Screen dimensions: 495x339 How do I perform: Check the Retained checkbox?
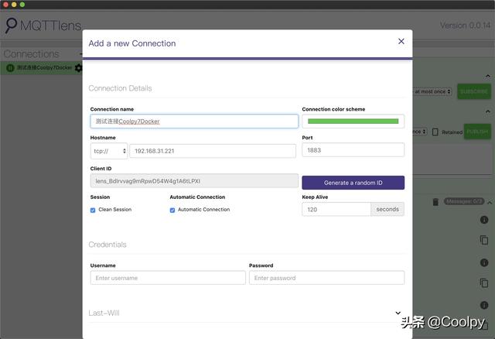point(435,132)
